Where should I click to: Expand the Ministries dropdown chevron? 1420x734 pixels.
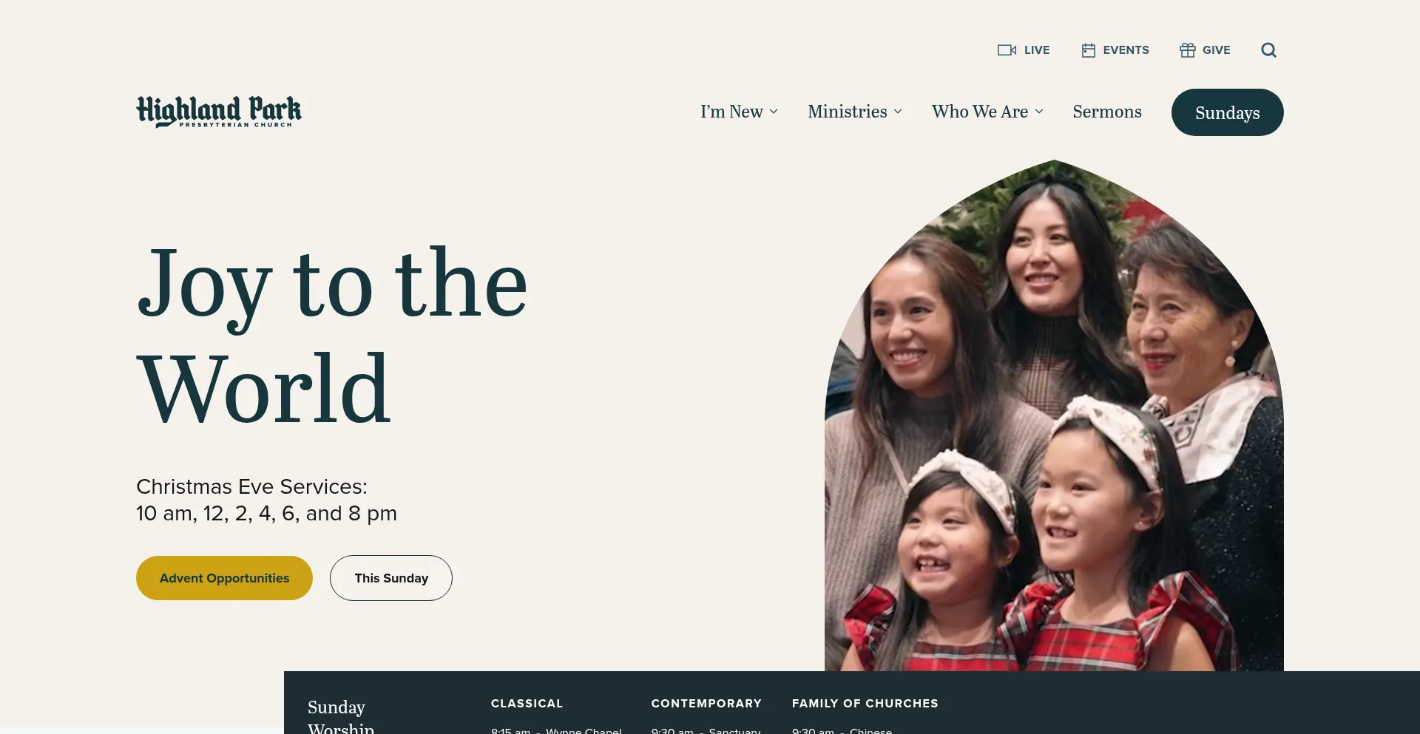point(898,112)
